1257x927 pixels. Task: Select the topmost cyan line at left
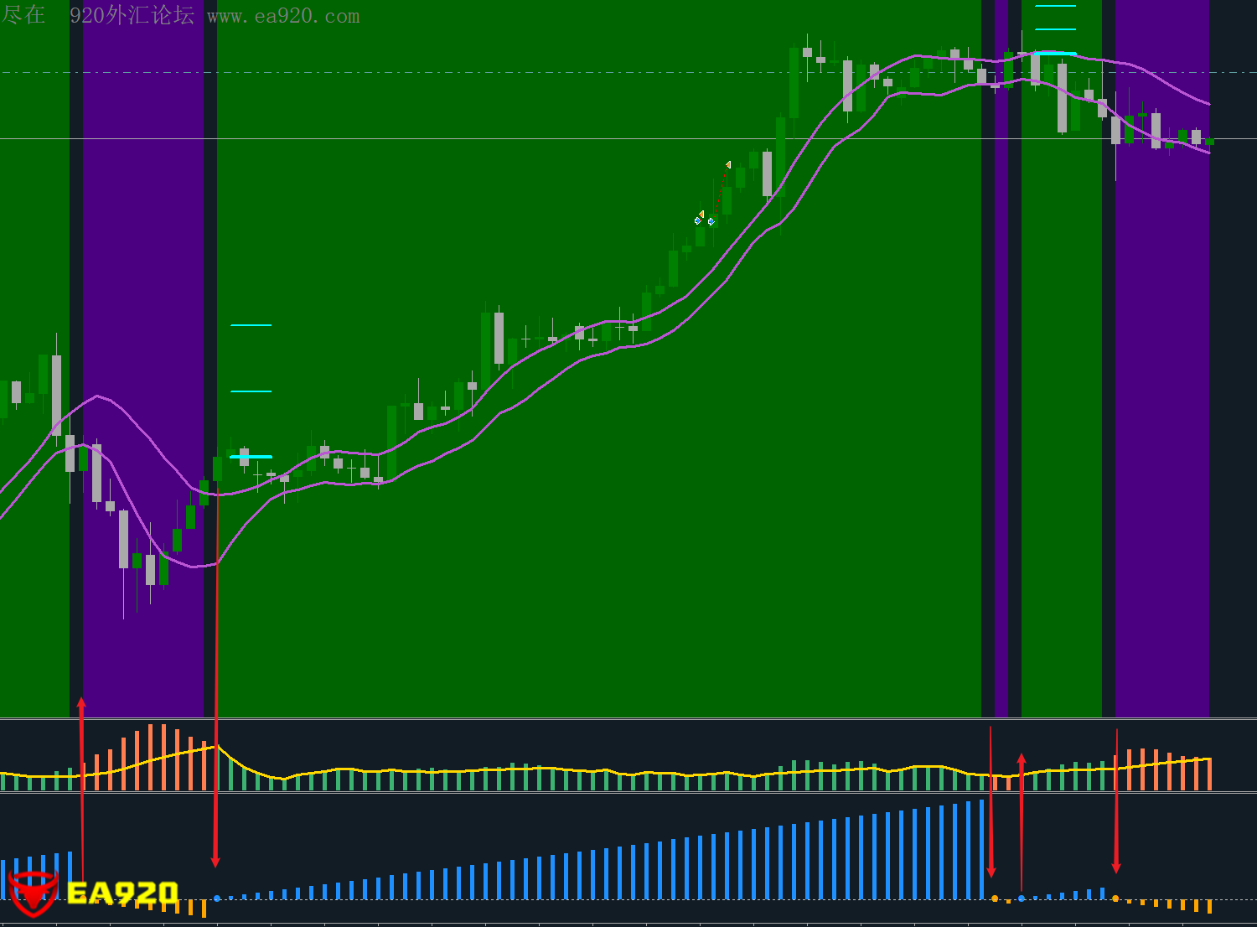point(251,325)
